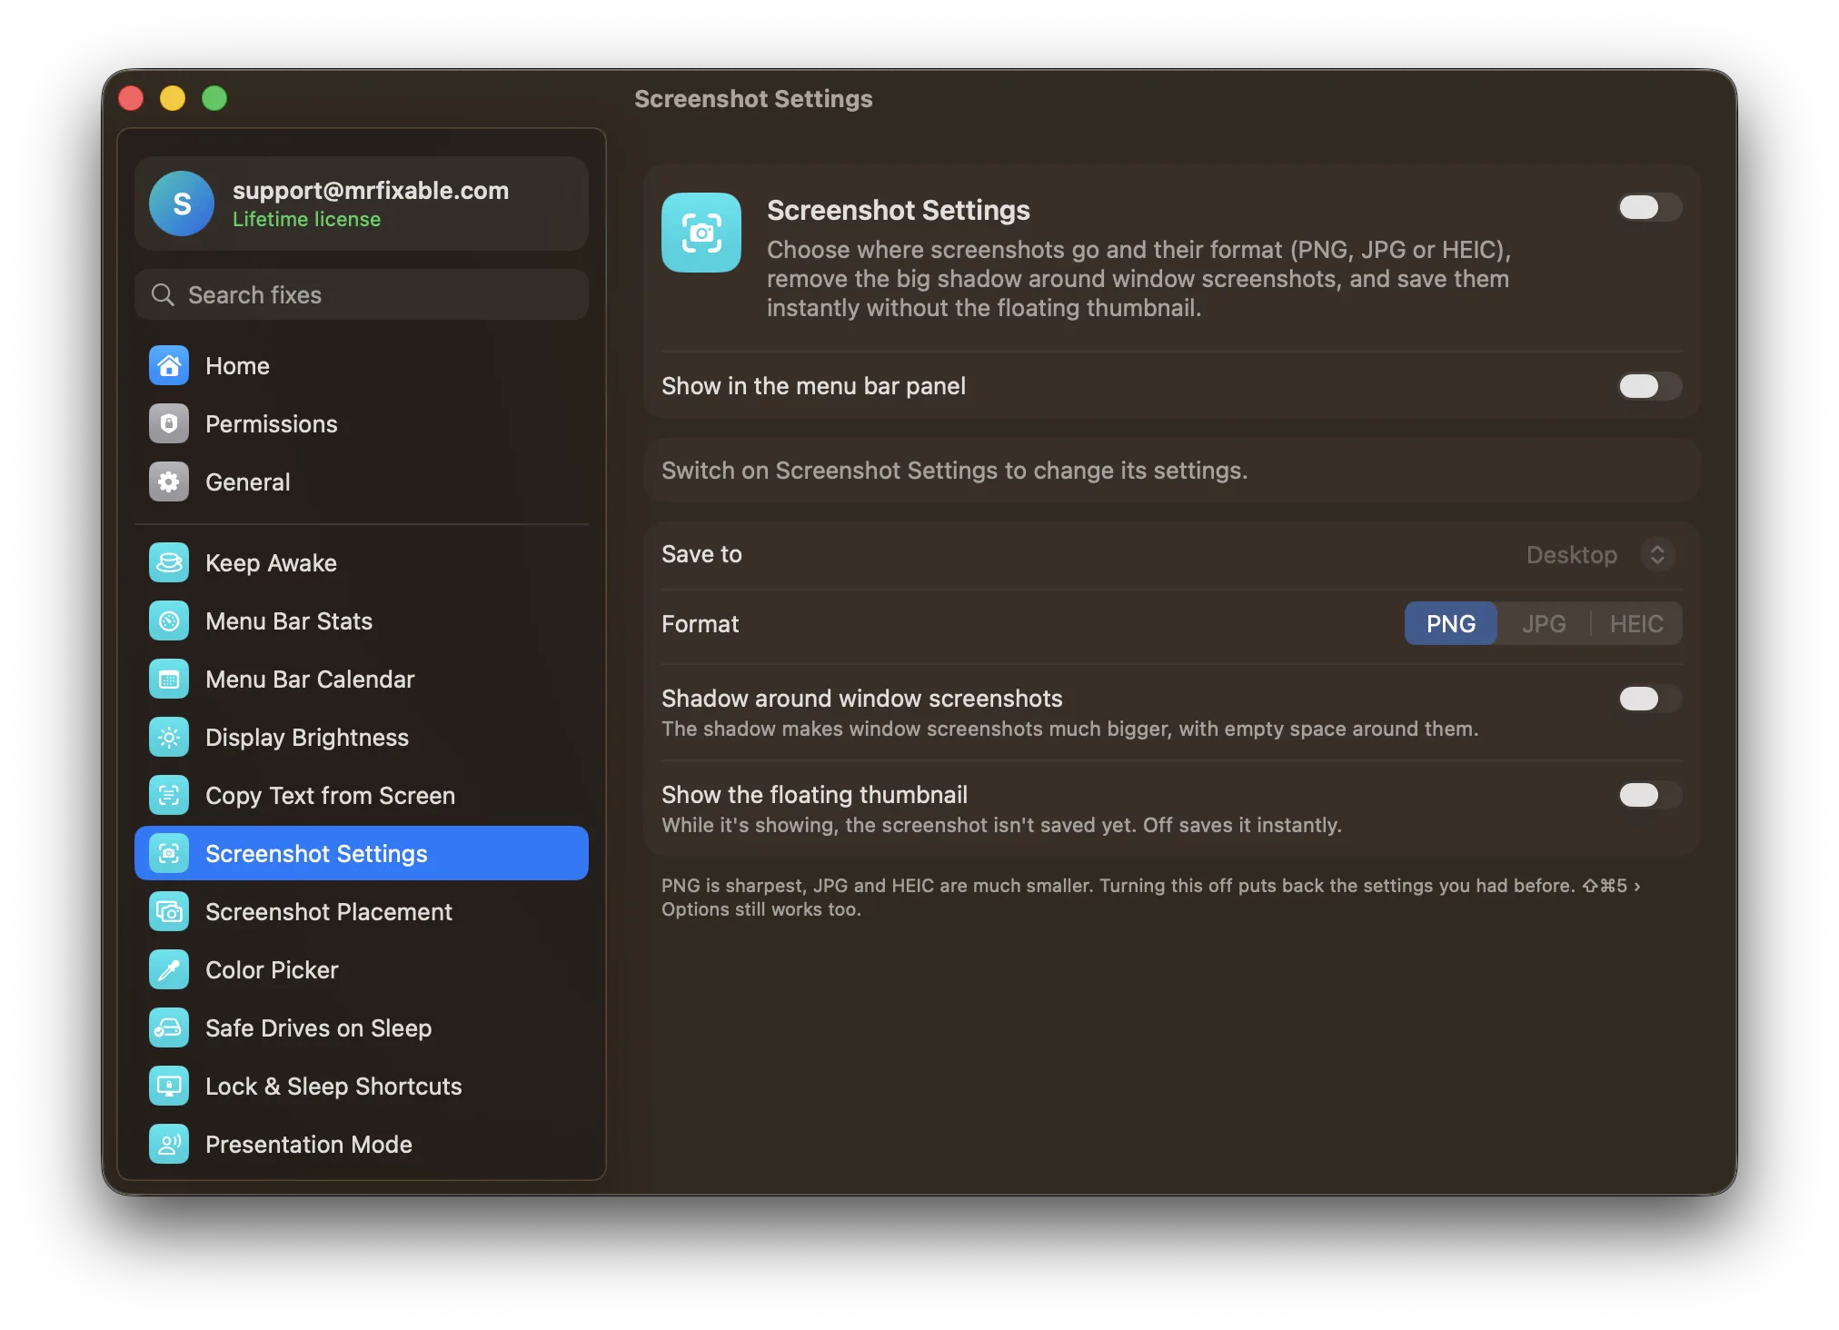Toggle Show the floating thumbnail switch
The width and height of the screenshot is (1839, 1330).
point(1650,795)
